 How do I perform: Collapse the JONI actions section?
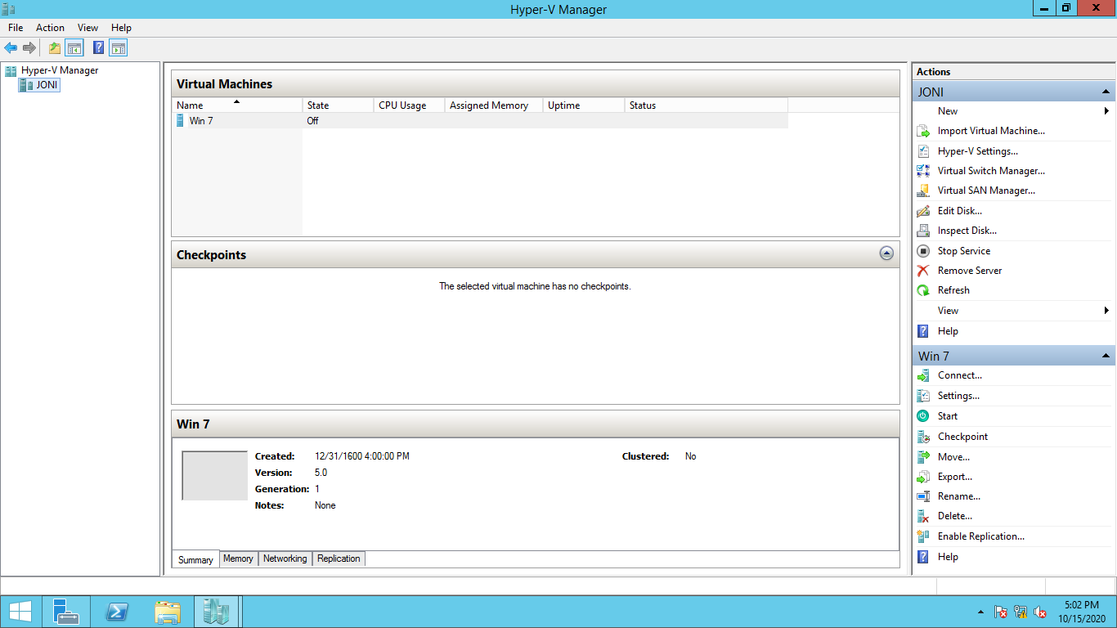pos(1106,92)
